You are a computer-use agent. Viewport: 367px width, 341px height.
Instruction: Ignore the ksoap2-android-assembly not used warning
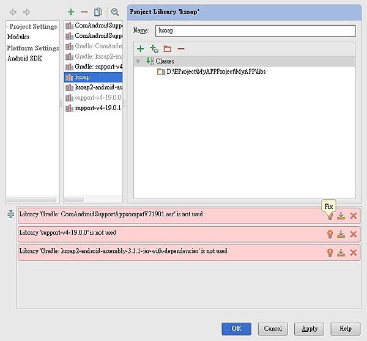[353, 252]
